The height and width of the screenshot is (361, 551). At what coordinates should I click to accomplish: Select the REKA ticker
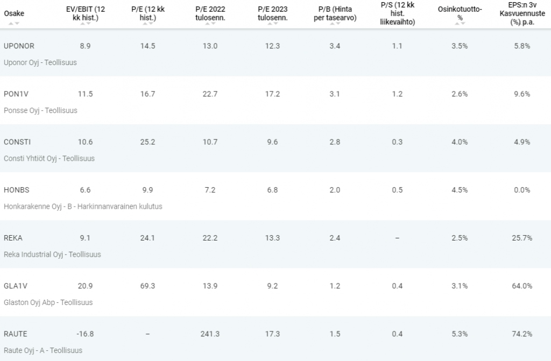click(x=13, y=238)
